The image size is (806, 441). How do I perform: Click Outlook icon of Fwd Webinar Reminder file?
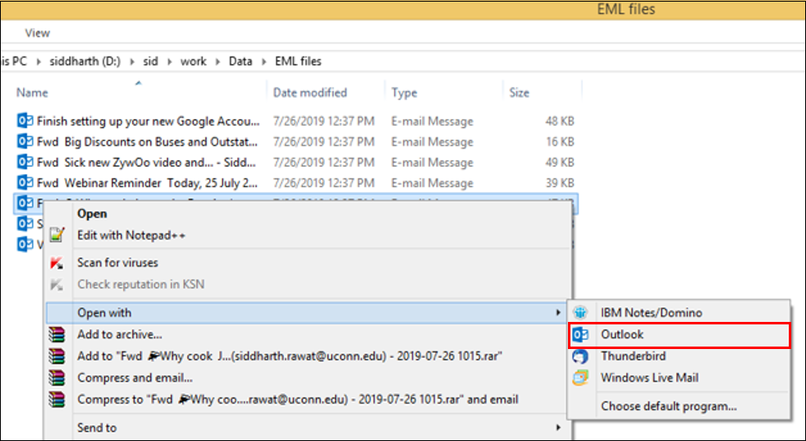[x=25, y=182]
